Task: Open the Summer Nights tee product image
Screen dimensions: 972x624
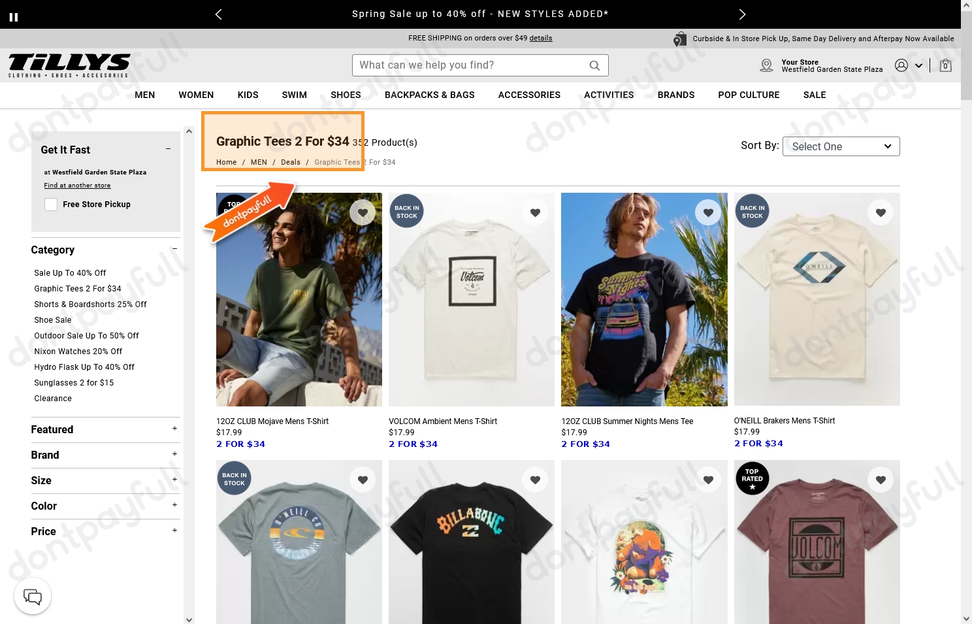Action: tap(644, 299)
